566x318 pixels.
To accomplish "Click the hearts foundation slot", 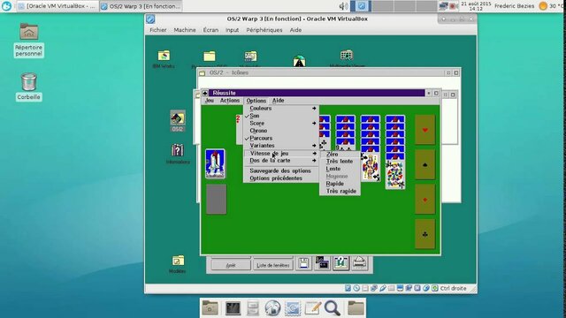I will (424, 130).
